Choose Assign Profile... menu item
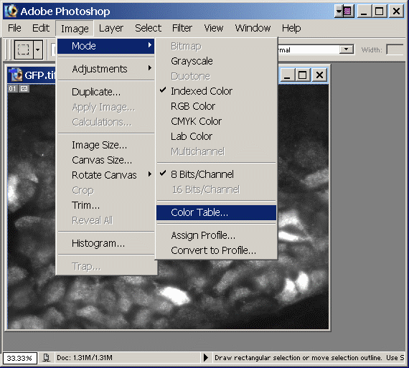 216,235
